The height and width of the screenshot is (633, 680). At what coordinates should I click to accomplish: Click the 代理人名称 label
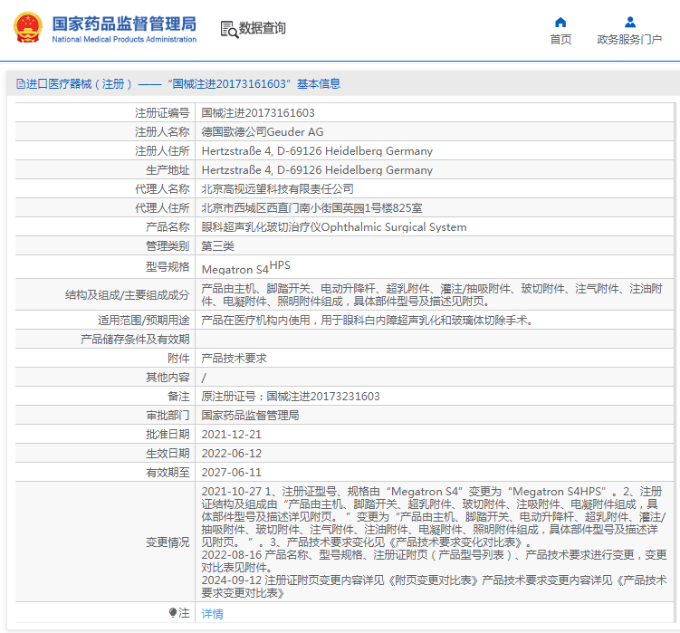tap(162, 188)
